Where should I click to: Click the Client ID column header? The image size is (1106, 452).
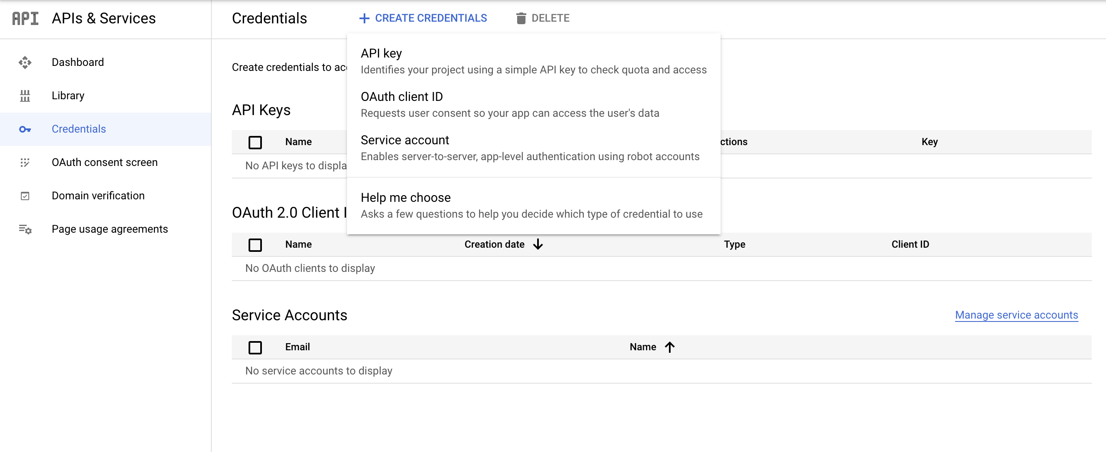[910, 245]
